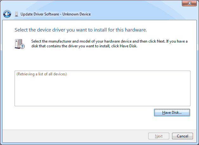Close the Update Driver Software window

189,3
